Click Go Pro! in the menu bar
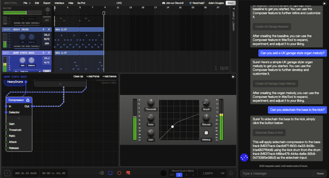Screen dimensions: 329x178 (81, 3)
